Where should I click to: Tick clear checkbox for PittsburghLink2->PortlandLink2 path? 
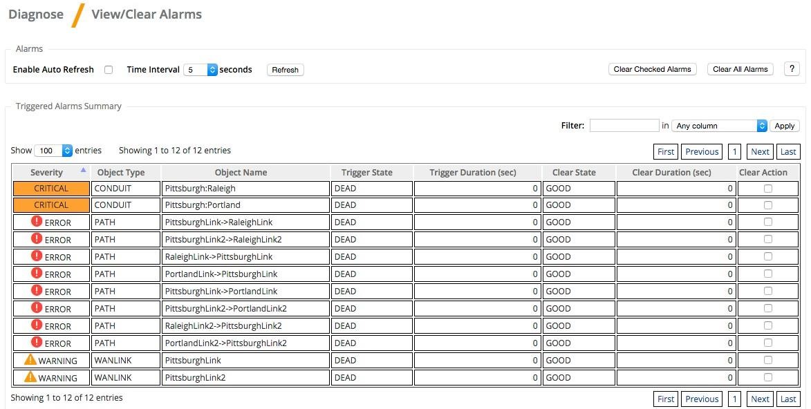(x=768, y=308)
